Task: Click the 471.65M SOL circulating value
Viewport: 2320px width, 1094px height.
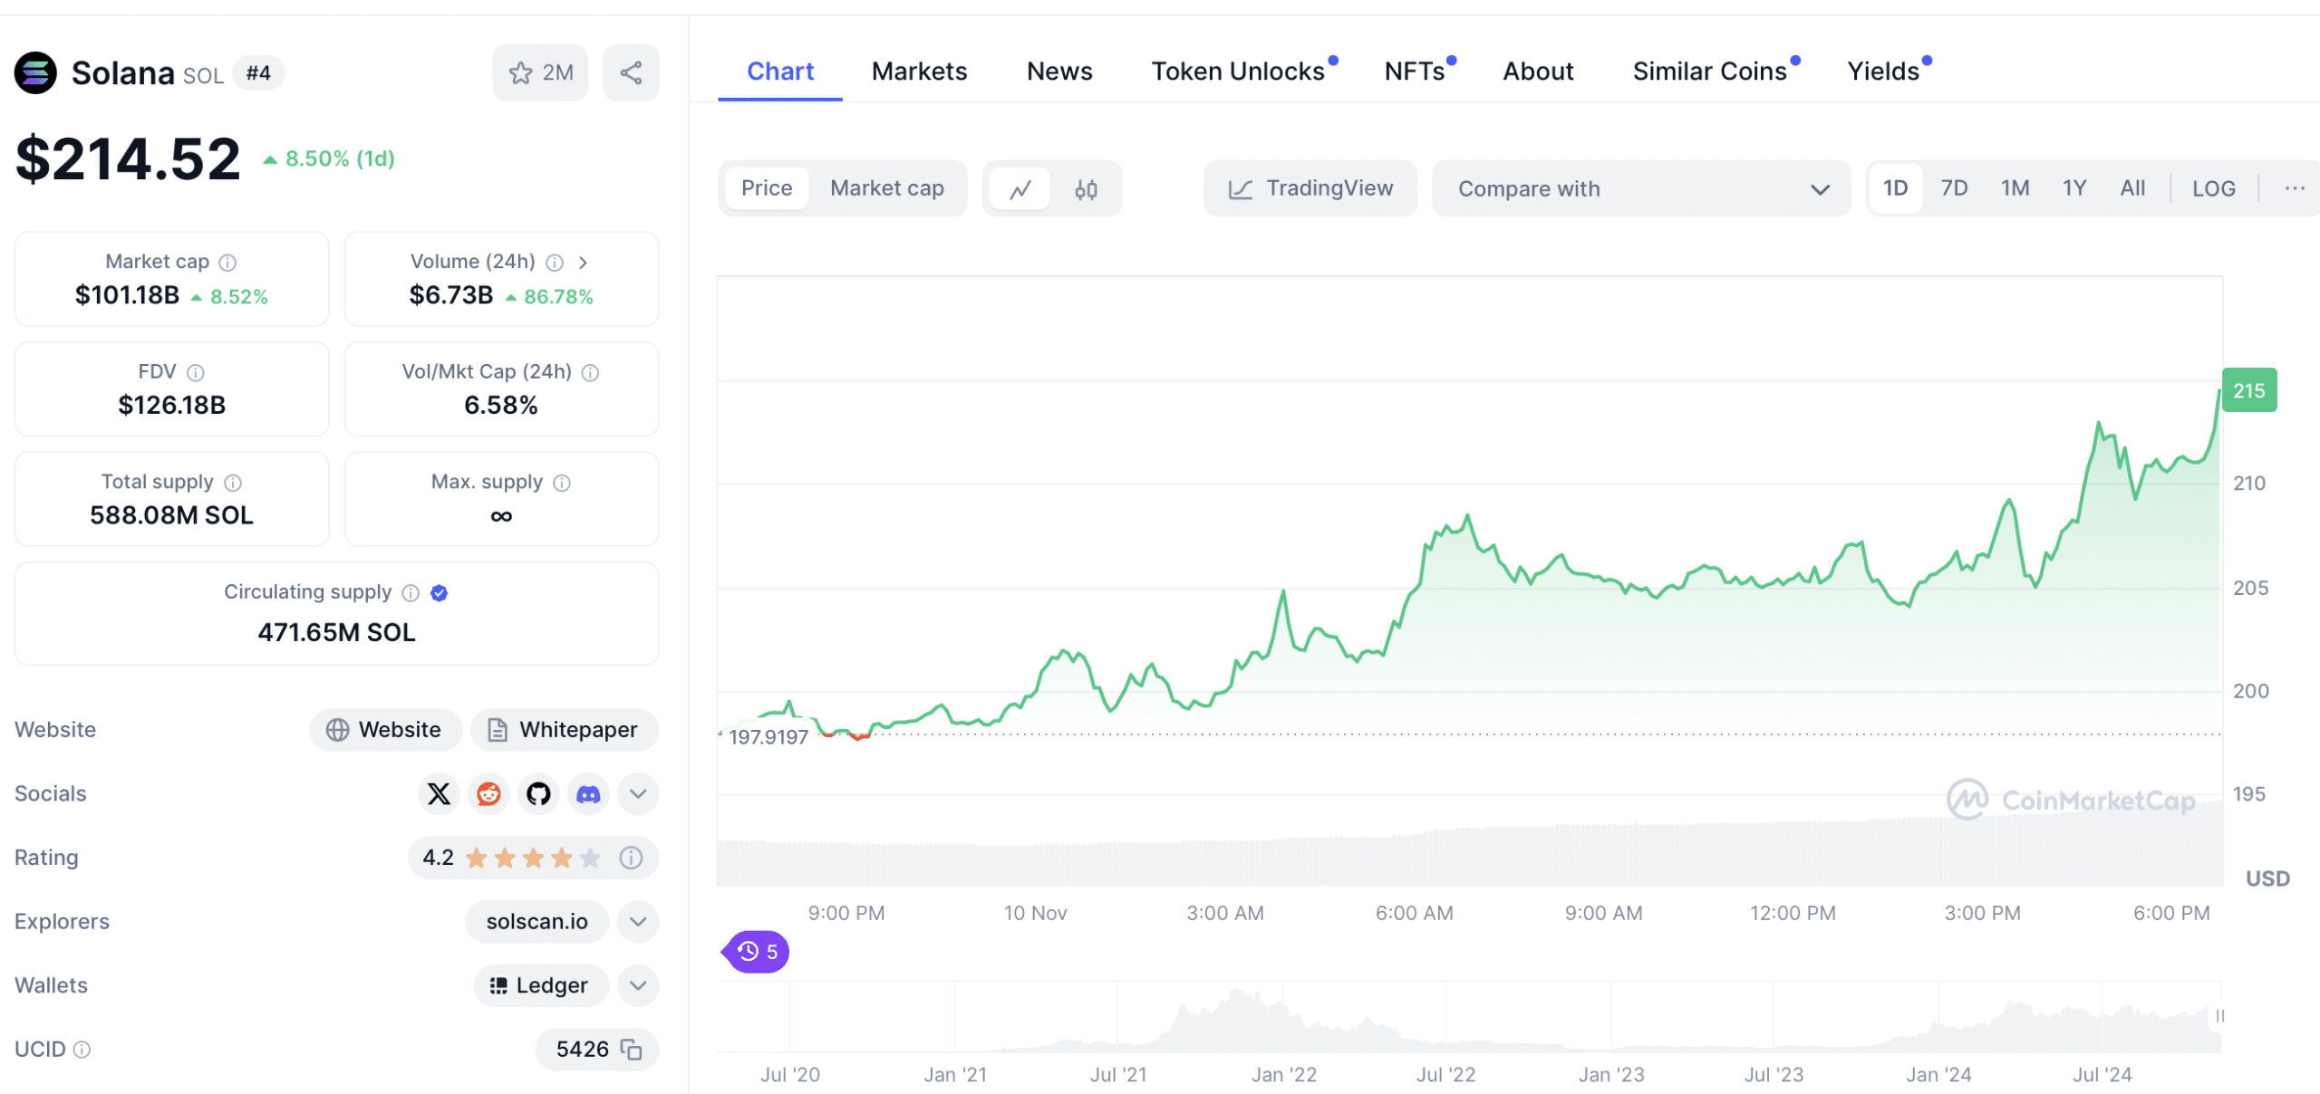Action: click(x=336, y=632)
